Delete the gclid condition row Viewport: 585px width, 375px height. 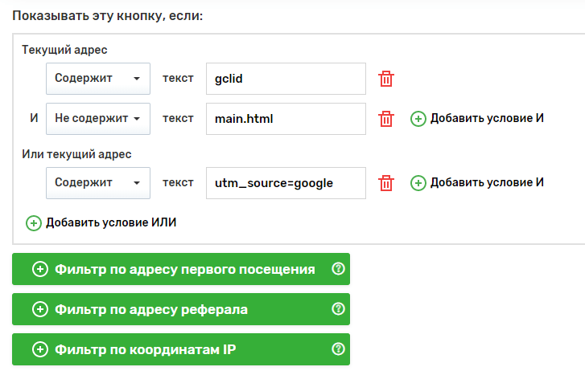(386, 79)
